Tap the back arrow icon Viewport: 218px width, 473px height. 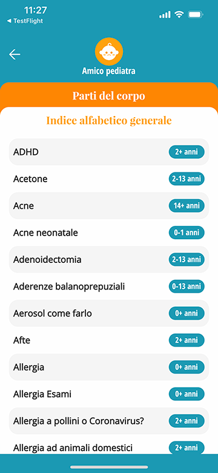click(x=15, y=54)
